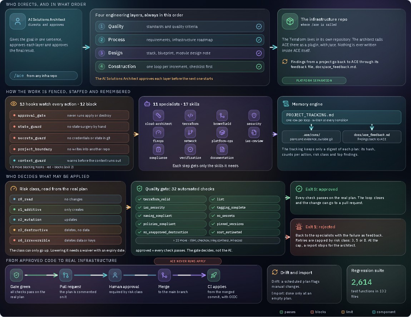Click the terraform_valid check item
This screenshot has width=411, height=317.
coord(171,199)
